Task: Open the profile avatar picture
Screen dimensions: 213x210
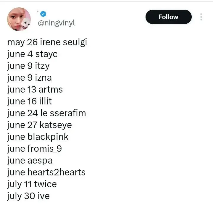Action: 19,19
